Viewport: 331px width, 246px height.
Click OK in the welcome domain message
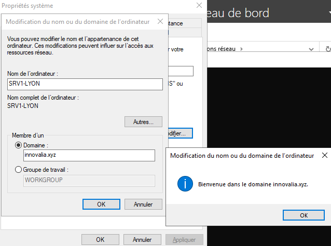point(304,215)
